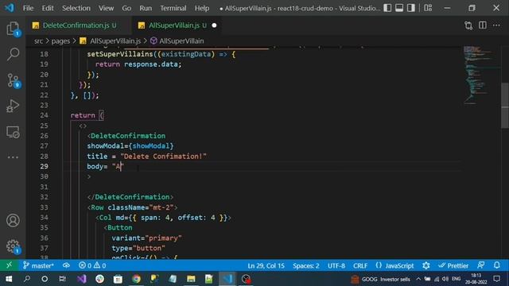Synchronize changes cloud icon in status bar
This screenshot has width=509, height=286.
tap(66, 265)
